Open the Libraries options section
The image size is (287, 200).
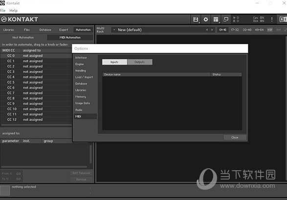(85, 90)
